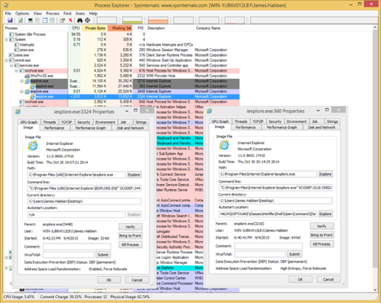
Task: Click binoculars Find Handle toolbar icon
Action: [80, 20]
